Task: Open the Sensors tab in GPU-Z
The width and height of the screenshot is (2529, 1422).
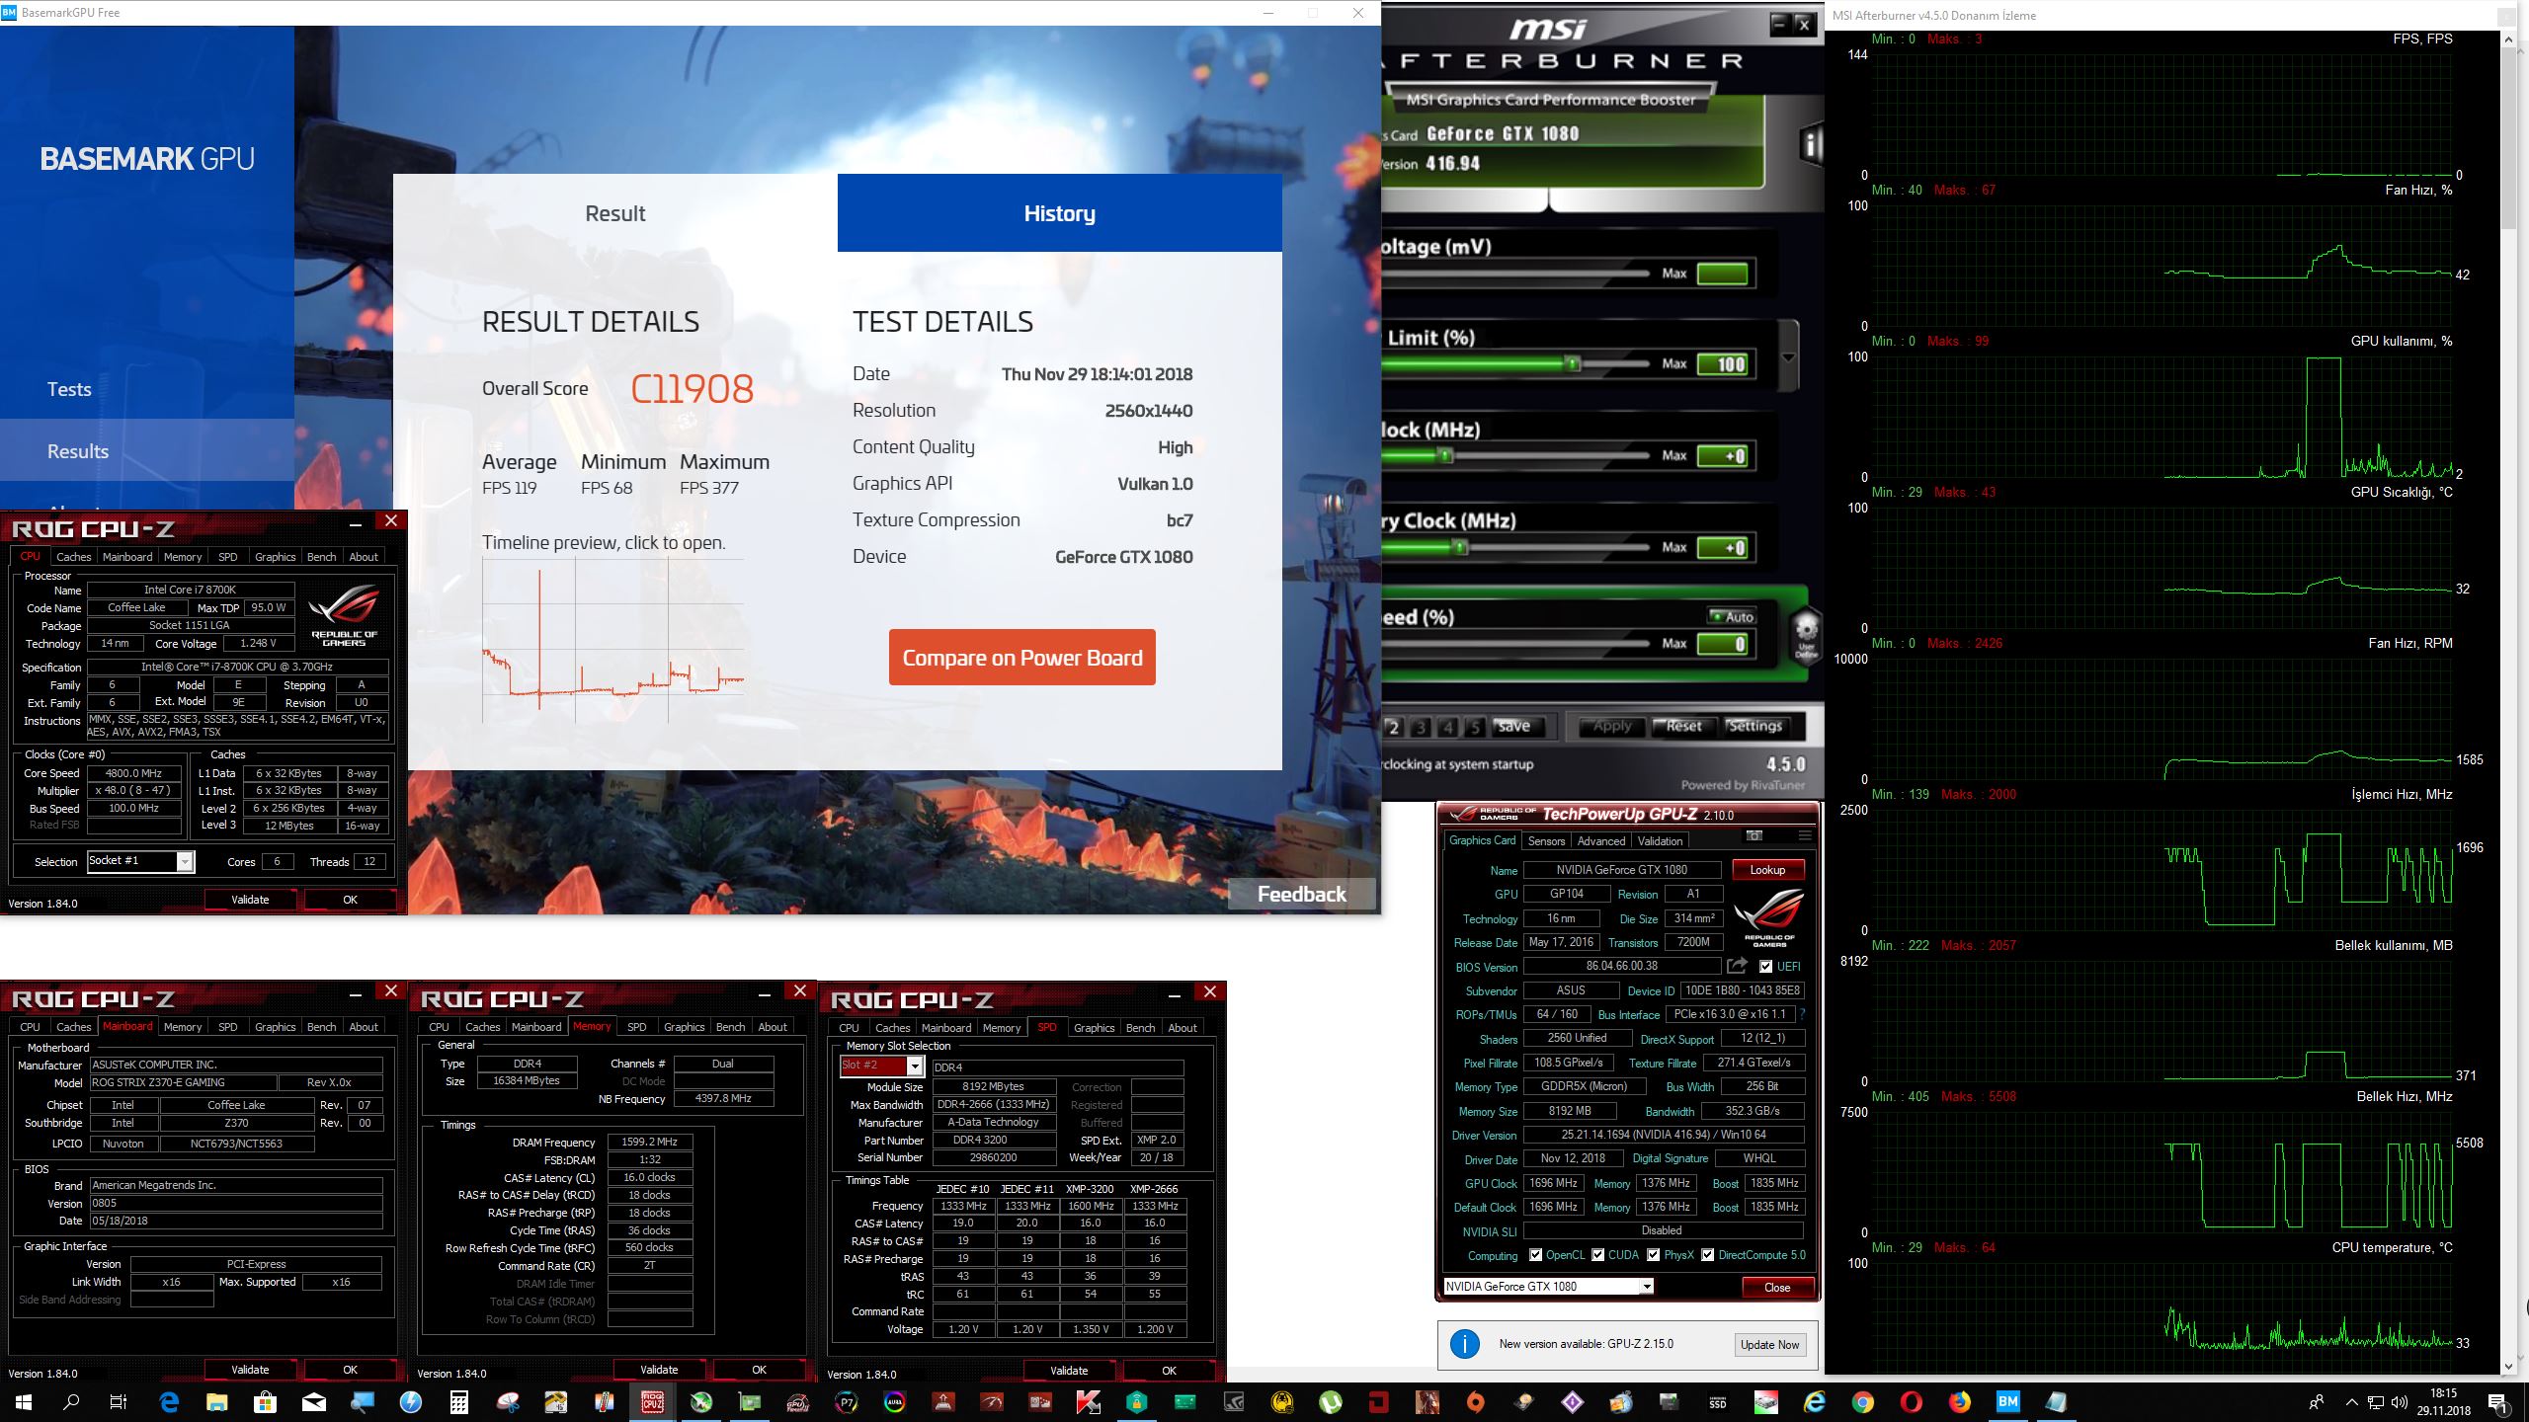Action: (1546, 840)
